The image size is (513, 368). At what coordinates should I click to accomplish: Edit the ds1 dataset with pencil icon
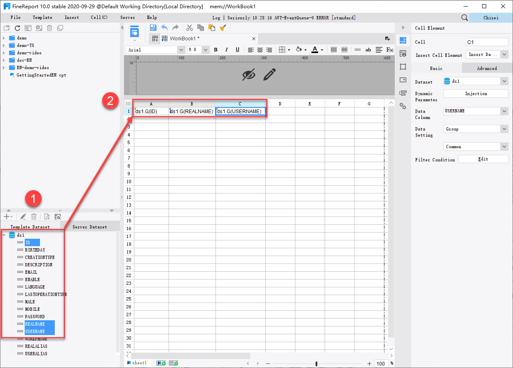click(23, 216)
